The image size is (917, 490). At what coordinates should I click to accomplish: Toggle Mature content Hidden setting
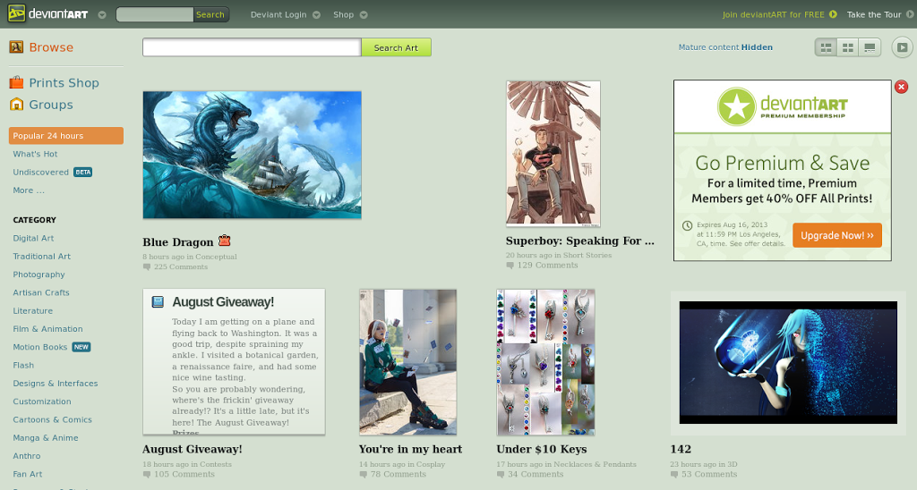coord(725,47)
